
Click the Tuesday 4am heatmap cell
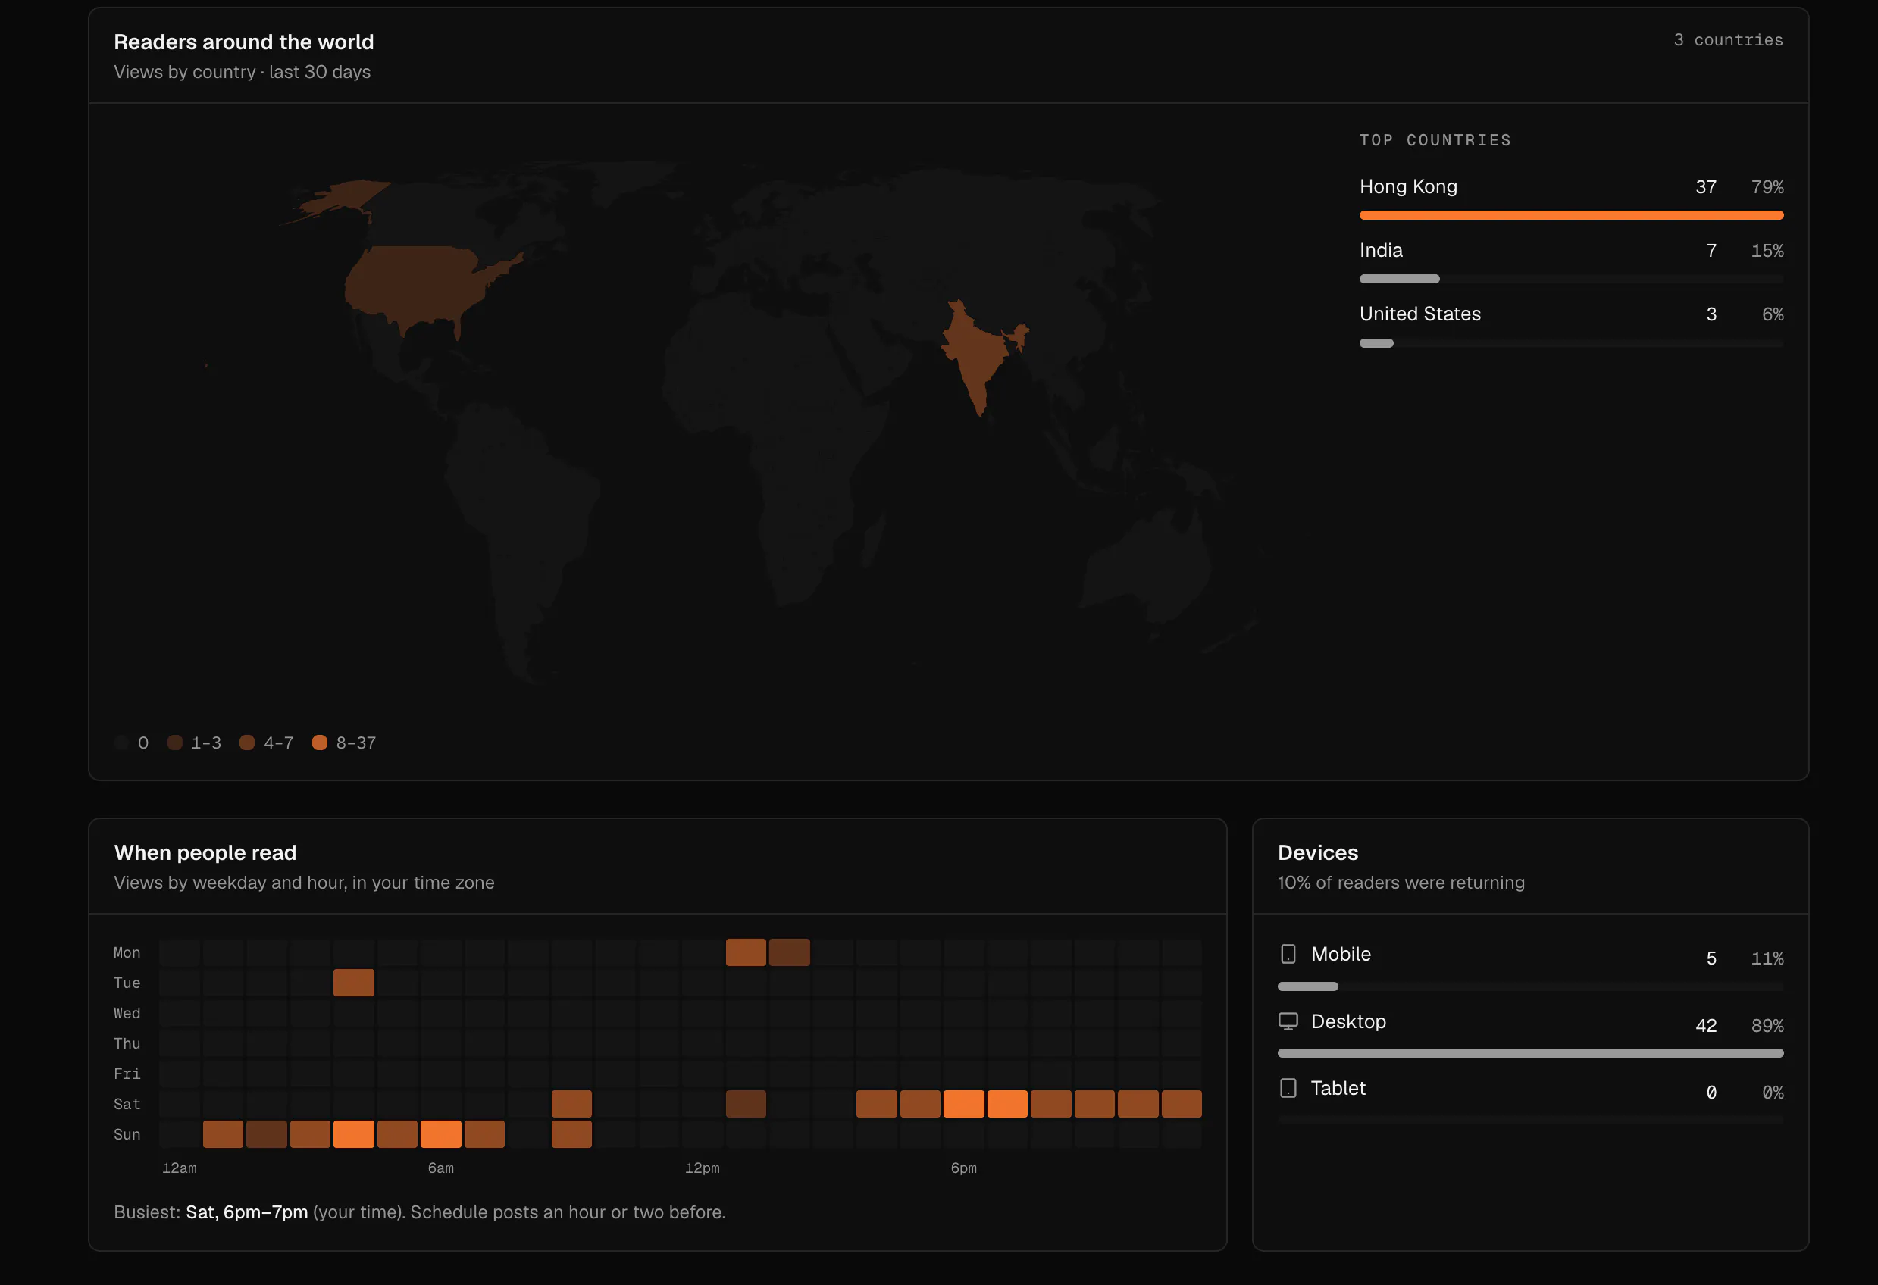[x=354, y=982]
